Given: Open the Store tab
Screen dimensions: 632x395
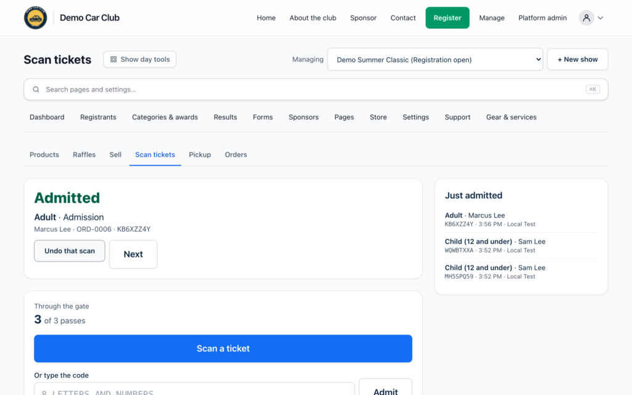Looking at the screenshot, I should [x=378, y=117].
